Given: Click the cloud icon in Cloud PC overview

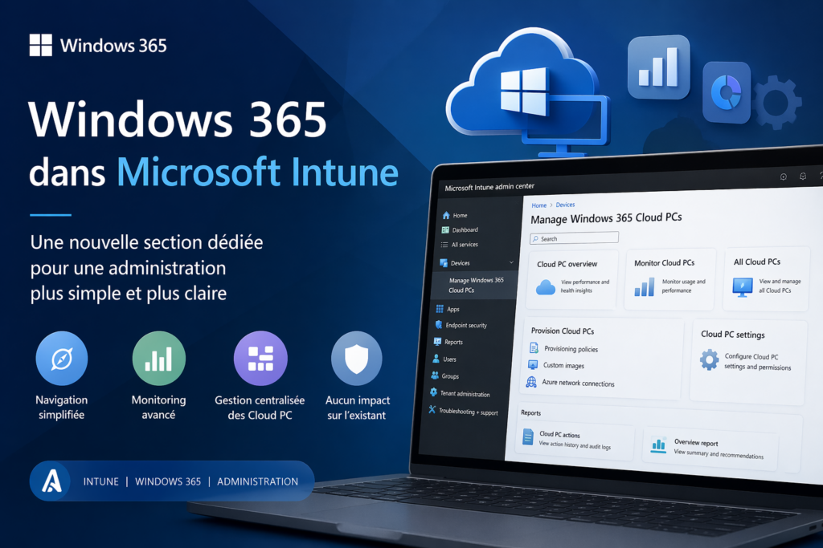Looking at the screenshot, I should [x=546, y=287].
